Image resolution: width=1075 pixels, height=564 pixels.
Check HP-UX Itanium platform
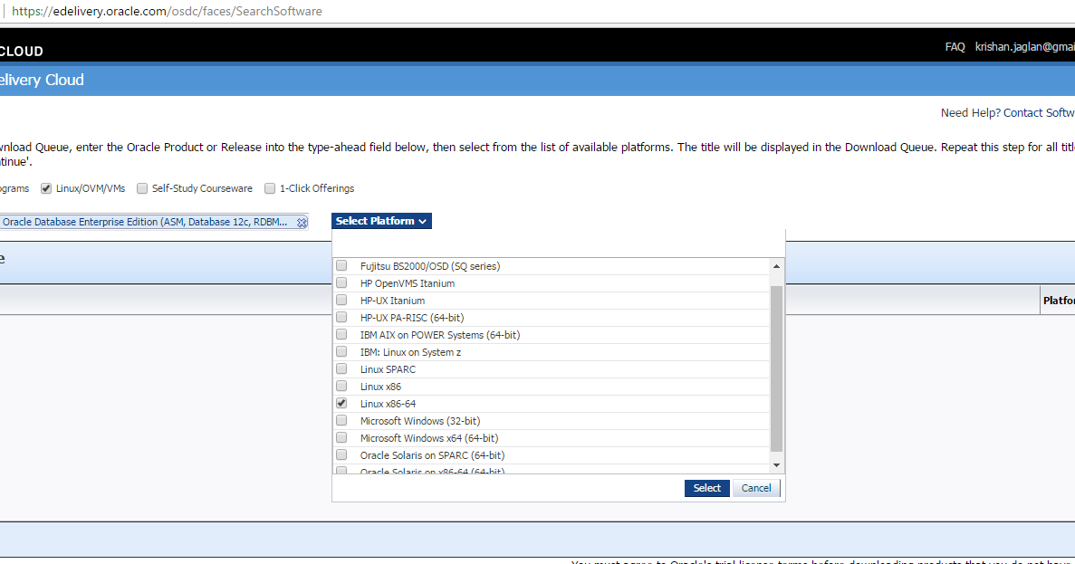pyautogui.click(x=341, y=301)
